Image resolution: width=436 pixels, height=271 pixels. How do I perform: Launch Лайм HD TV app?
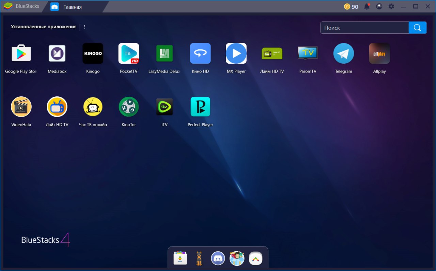coord(272,53)
